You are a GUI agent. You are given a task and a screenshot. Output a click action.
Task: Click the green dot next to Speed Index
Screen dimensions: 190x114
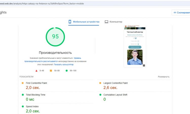pos(23,106)
